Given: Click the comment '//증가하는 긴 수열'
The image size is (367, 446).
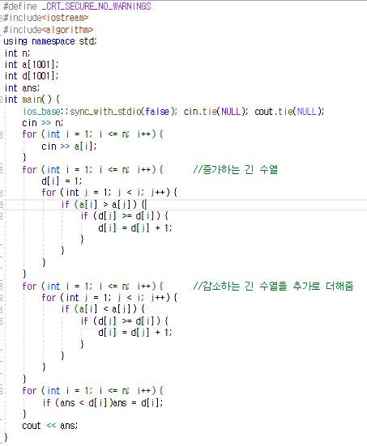Looking at the screenshot, I should pos(235,169).
